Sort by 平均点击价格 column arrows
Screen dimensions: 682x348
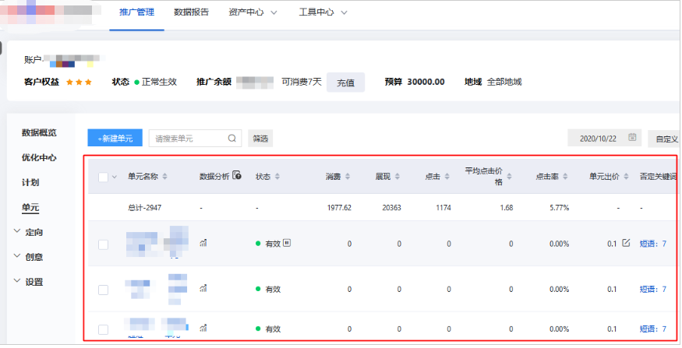tap(509, 177)
